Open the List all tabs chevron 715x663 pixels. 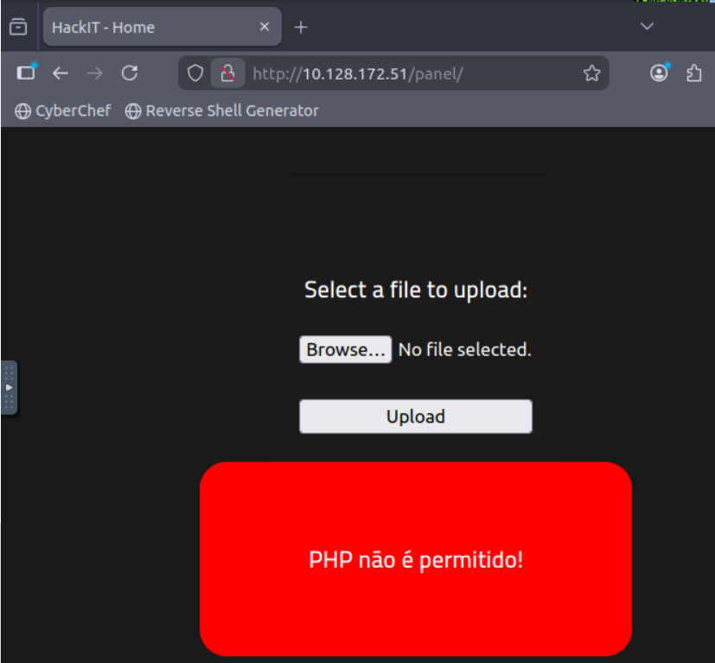[647, 26]
